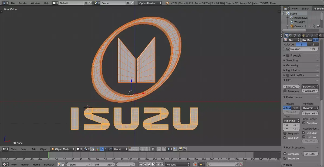The height and width of the screenshot is (167, 324).
Task: Open the File menu
Action: pos(13,3)
